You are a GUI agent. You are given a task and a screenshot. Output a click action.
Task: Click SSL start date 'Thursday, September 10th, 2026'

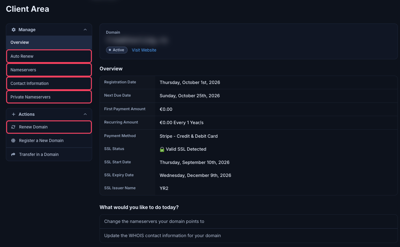(194, 162)
